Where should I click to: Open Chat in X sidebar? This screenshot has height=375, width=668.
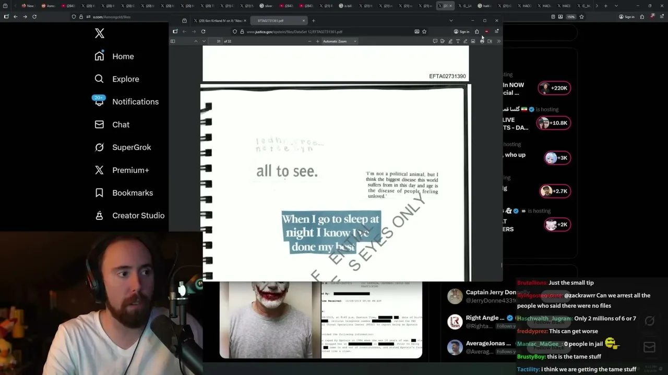click(x=112, y=124)
